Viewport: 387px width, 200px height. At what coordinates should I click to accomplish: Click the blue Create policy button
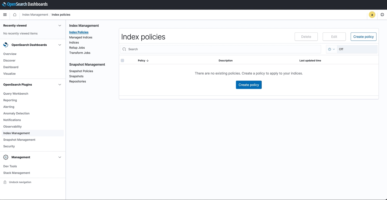coord(249,85)
